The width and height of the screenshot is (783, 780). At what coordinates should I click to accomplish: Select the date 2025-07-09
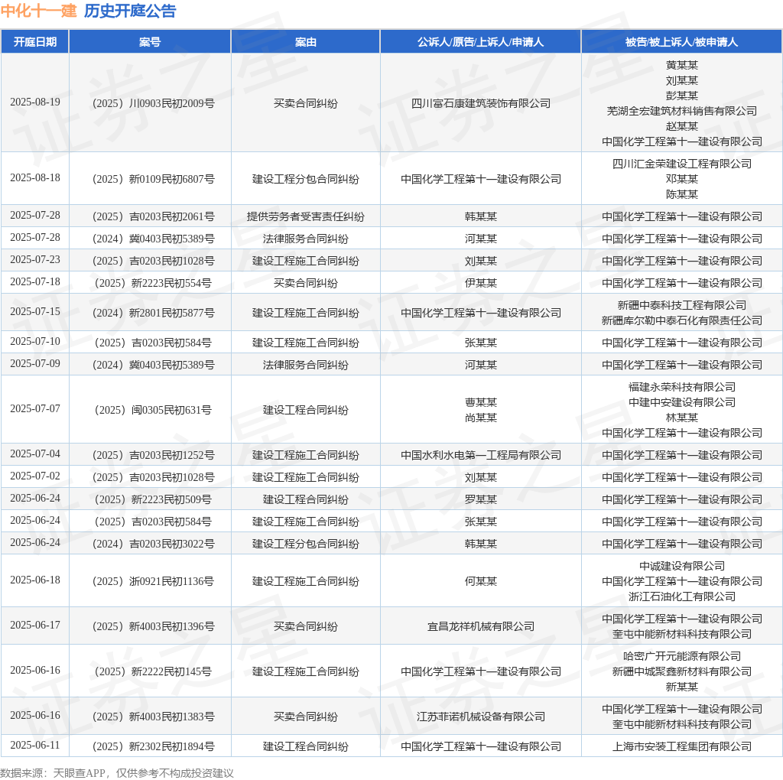click(x=35, y=363)
